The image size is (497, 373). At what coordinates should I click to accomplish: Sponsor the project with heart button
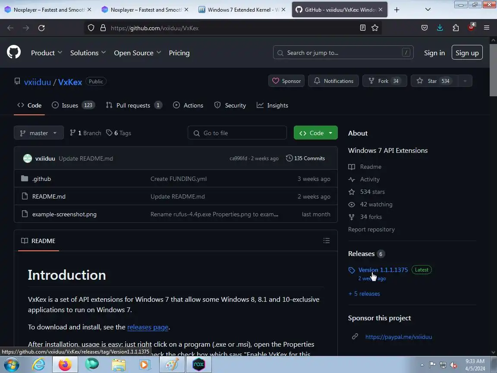[286, 81]
